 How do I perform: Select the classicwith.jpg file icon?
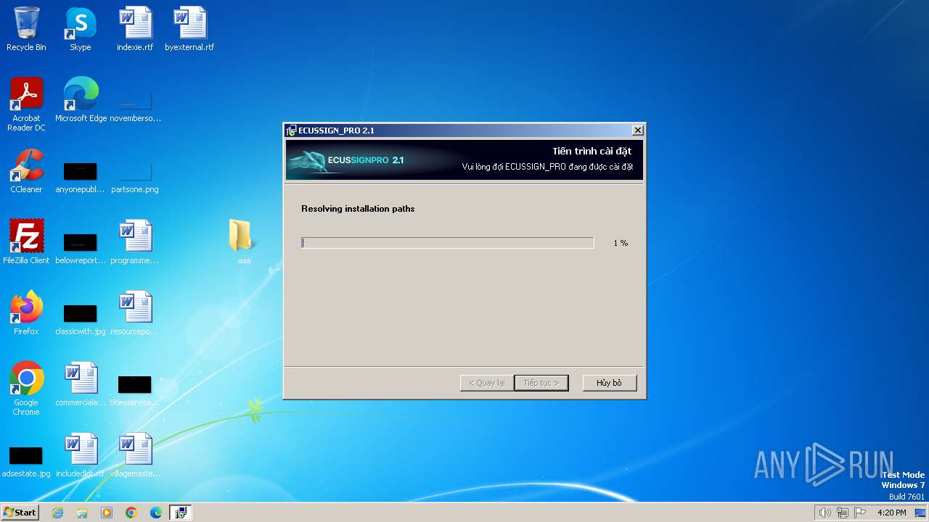coord(81,319)
